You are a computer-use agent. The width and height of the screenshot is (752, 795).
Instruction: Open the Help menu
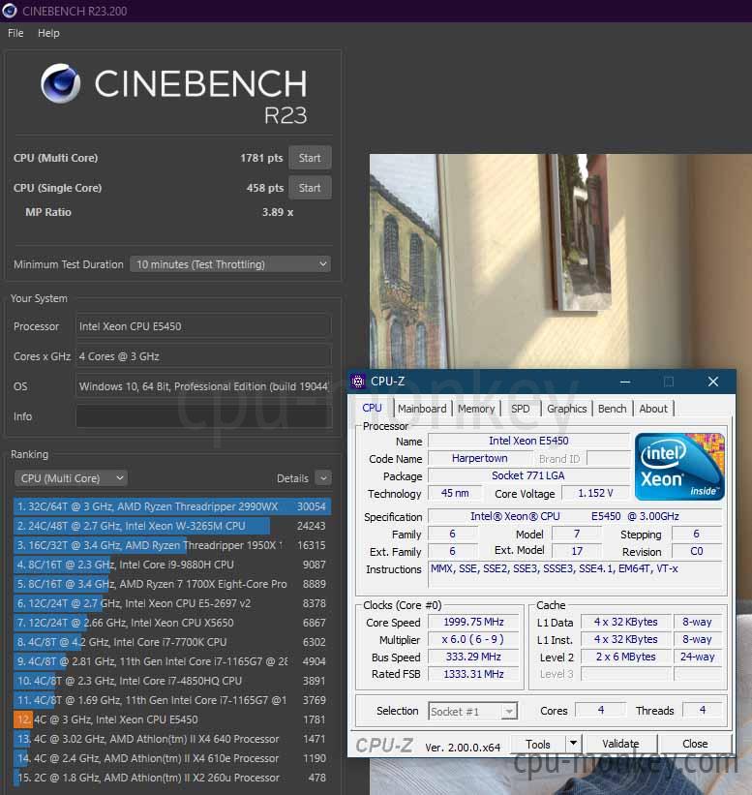(48, 33)
